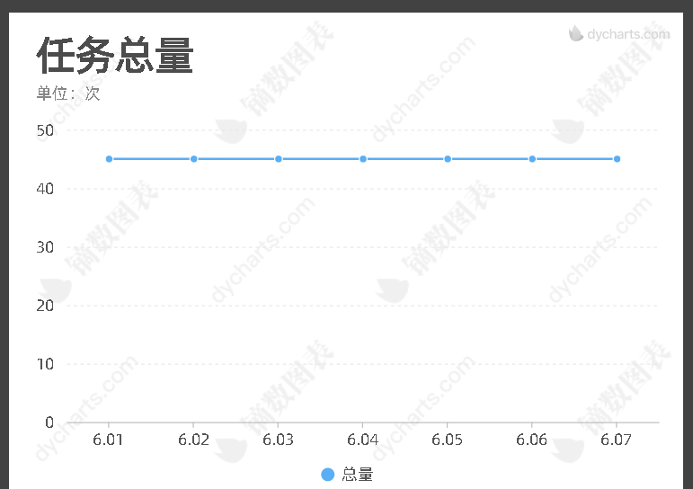693x489 pixels.
Task: Click the 6.01 x-axis label
Action: [109, 440]
